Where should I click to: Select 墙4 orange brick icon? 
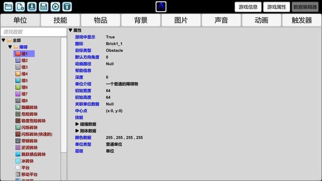click(x=18, y=74)
